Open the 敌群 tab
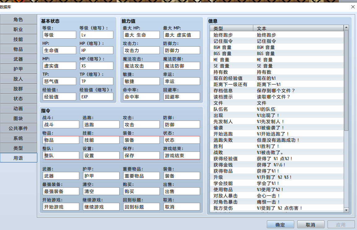Screen dimensions: 357x230 [19, 89]
